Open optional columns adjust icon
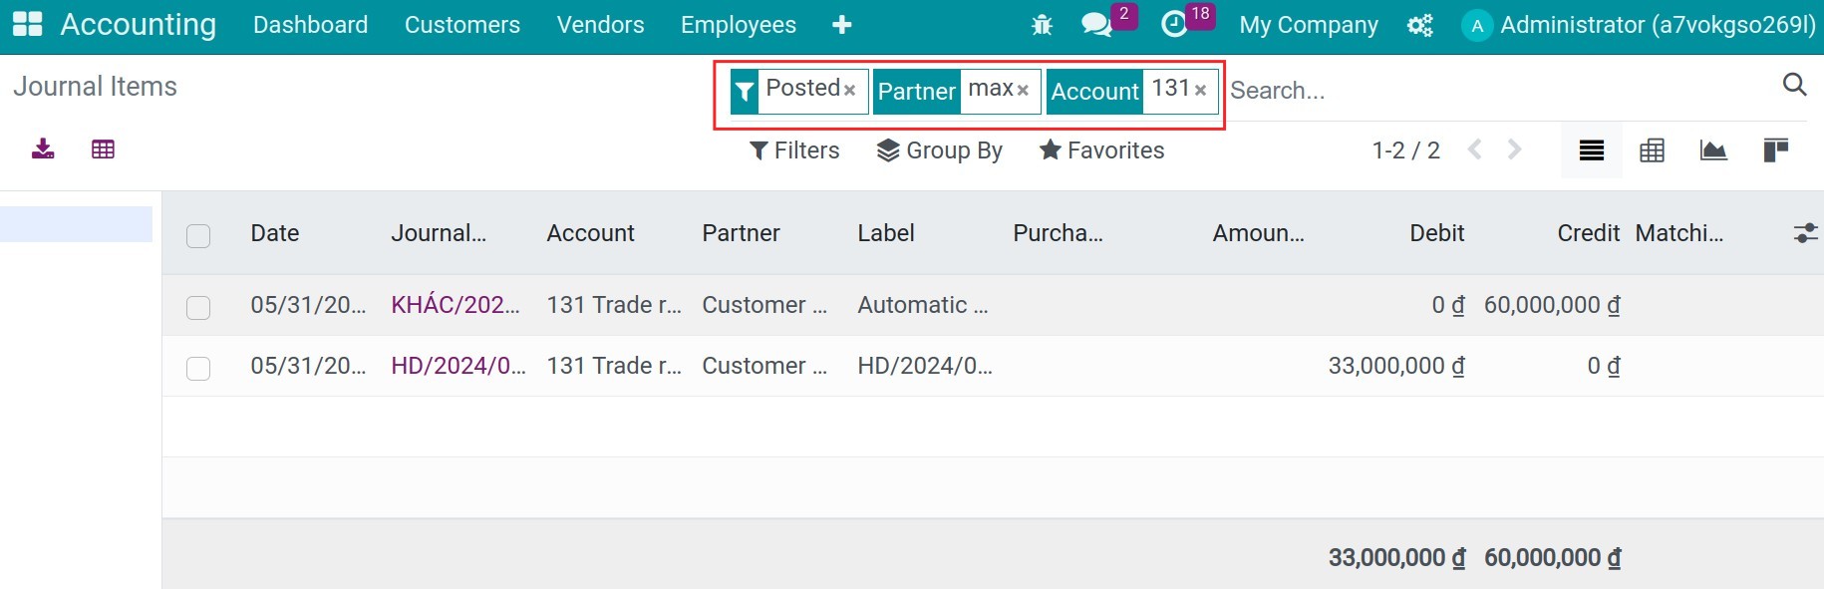Viewport: 1824px width, 589px height. click(1805, 233)
